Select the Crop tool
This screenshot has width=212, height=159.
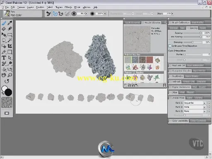10,46
